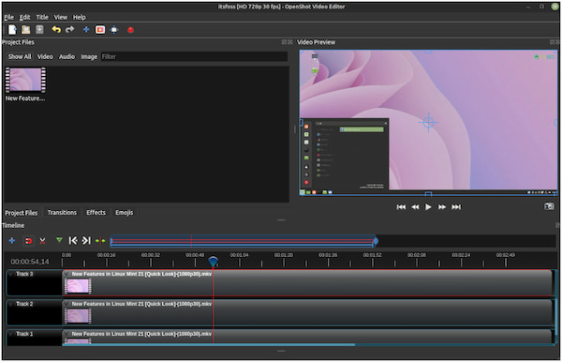Filter project files by Audio
This screenshot has width=562, height=362.
[x=67, y=56]
